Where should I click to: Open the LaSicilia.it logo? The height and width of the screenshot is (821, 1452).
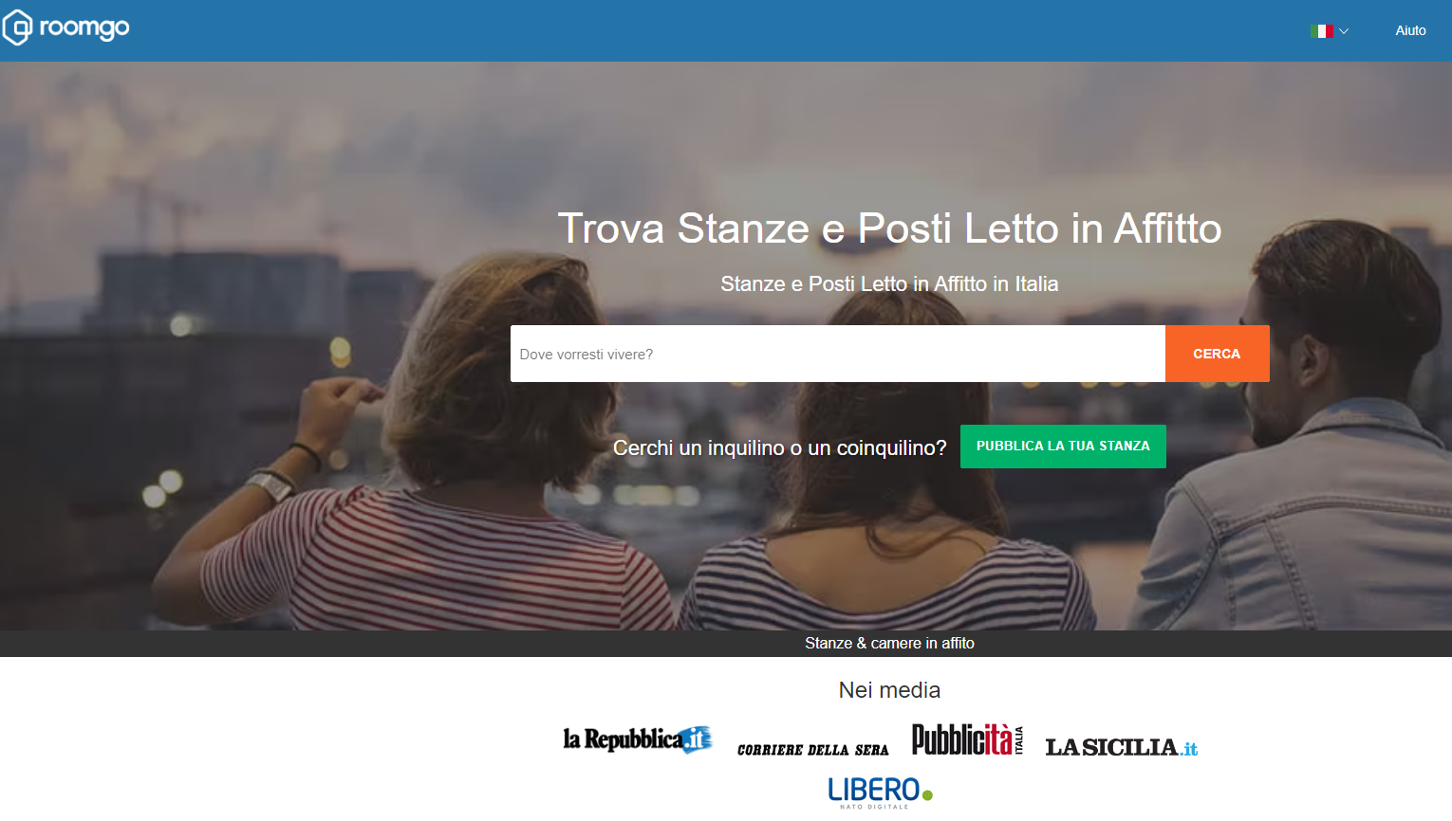[x=1122, y=747]
